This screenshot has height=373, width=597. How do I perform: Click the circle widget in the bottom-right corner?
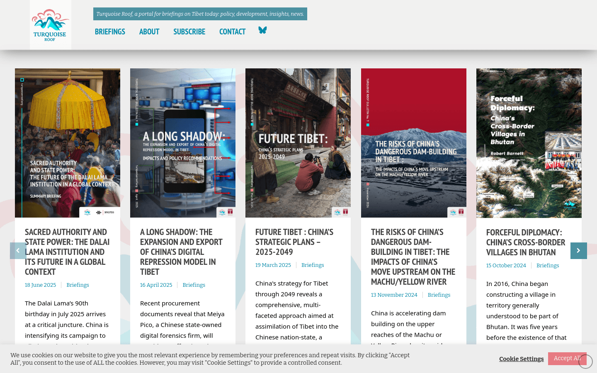pyautogui.click(x=585, y=361)
